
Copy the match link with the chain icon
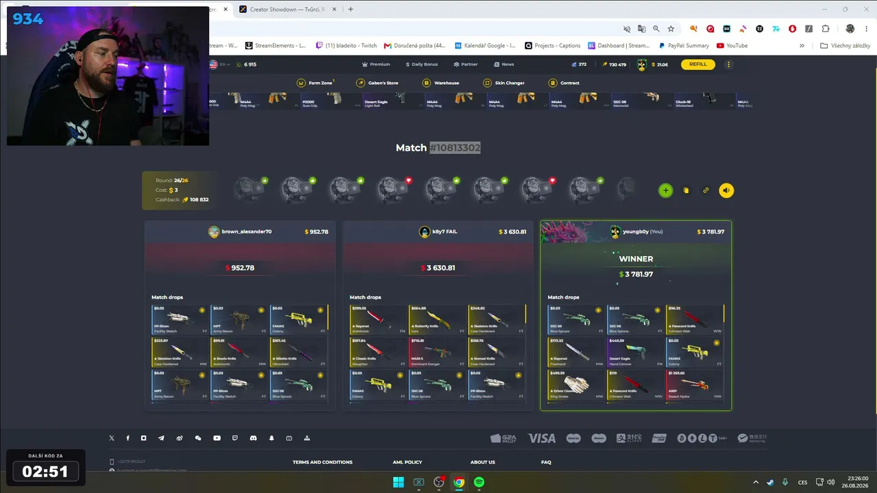click(706, 190)
